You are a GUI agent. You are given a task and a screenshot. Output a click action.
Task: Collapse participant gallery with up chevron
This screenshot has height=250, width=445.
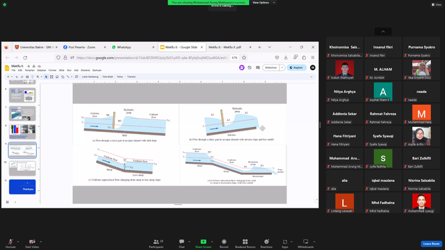(x=383, y=31)
